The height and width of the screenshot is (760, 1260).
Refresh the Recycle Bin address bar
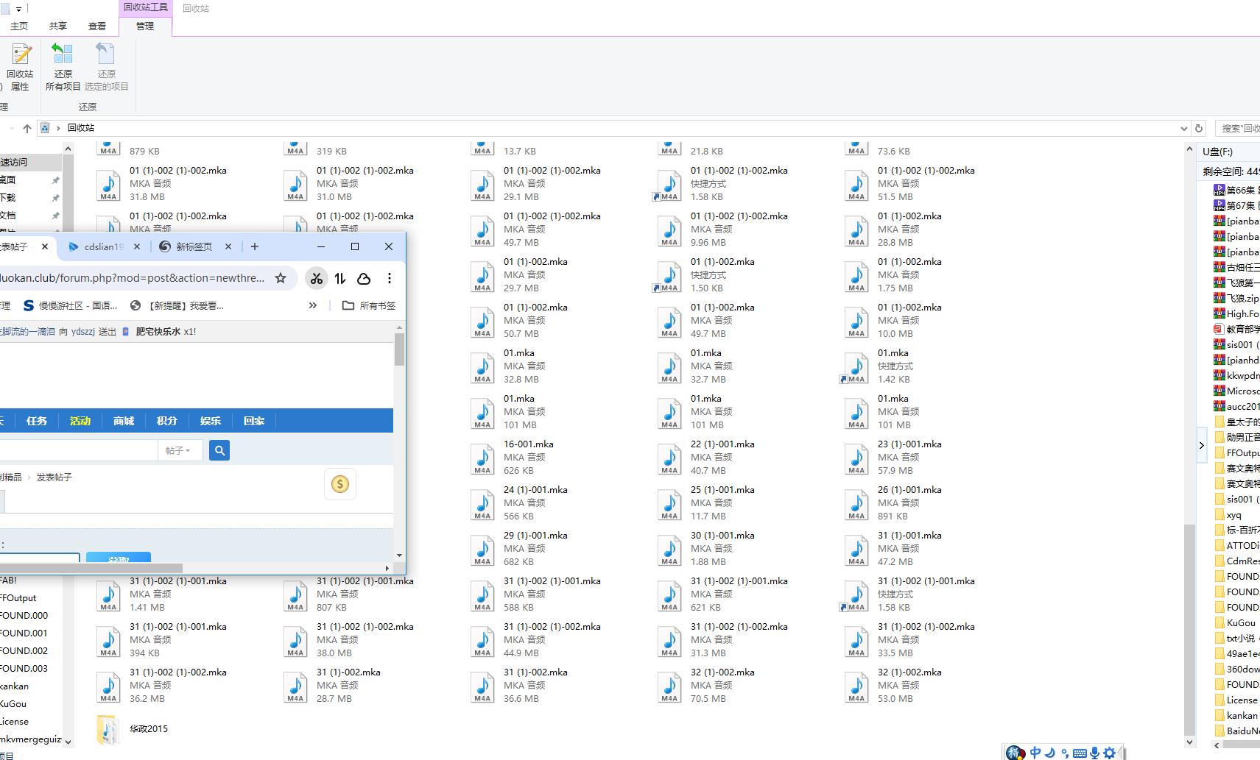click(1199, 128)
